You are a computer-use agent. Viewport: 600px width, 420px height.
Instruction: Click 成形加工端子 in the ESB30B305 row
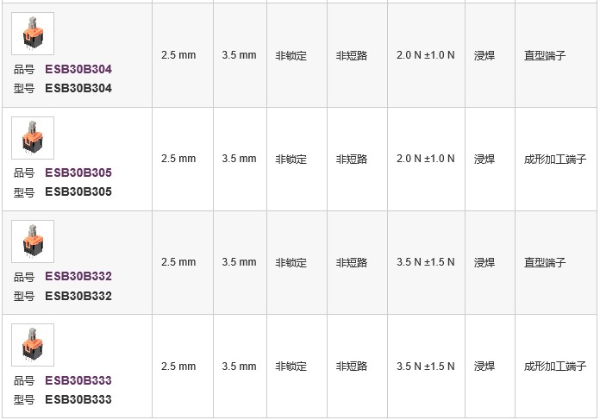(555, 159)
